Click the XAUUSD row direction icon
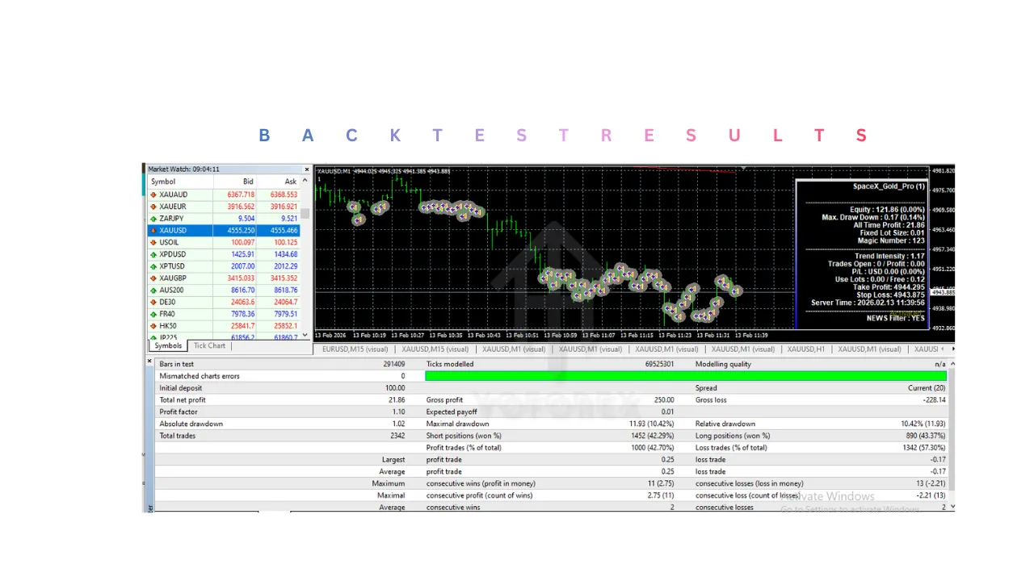 pos(153,231)
